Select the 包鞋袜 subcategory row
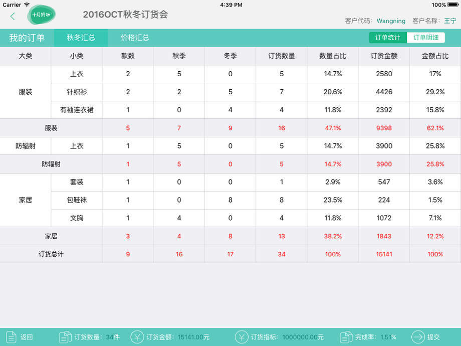 click(x=77, y=200)
